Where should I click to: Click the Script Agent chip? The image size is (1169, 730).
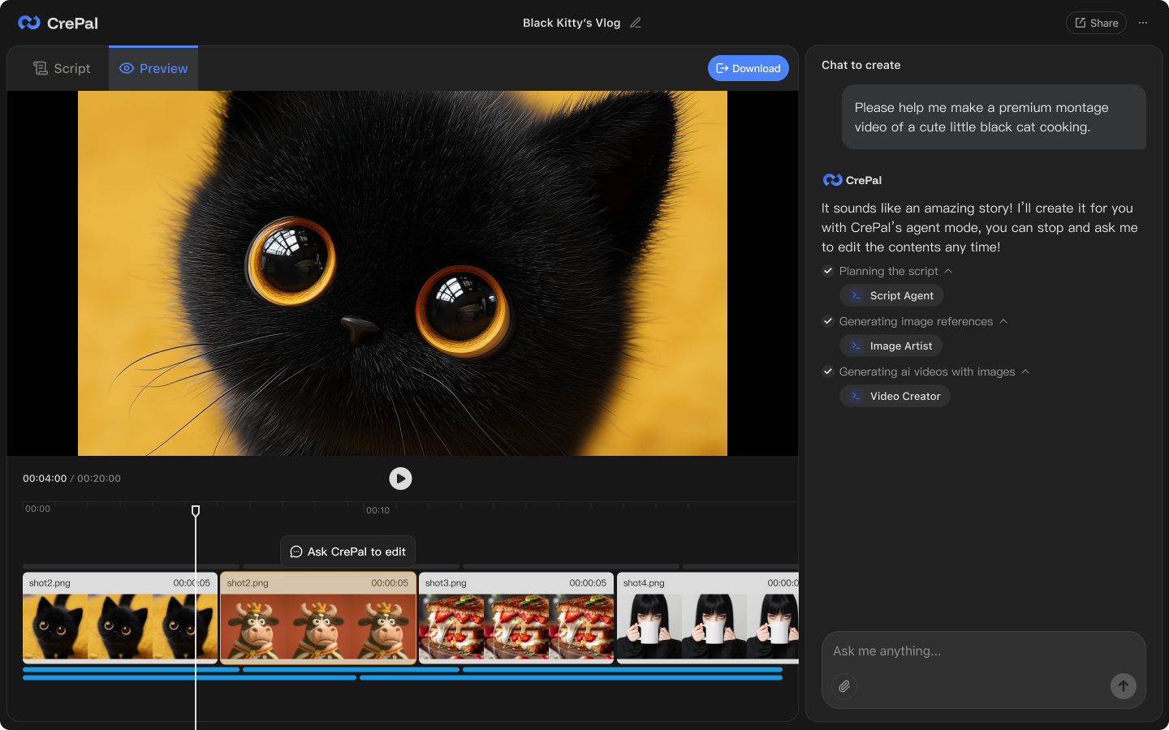tap(891, 296)
